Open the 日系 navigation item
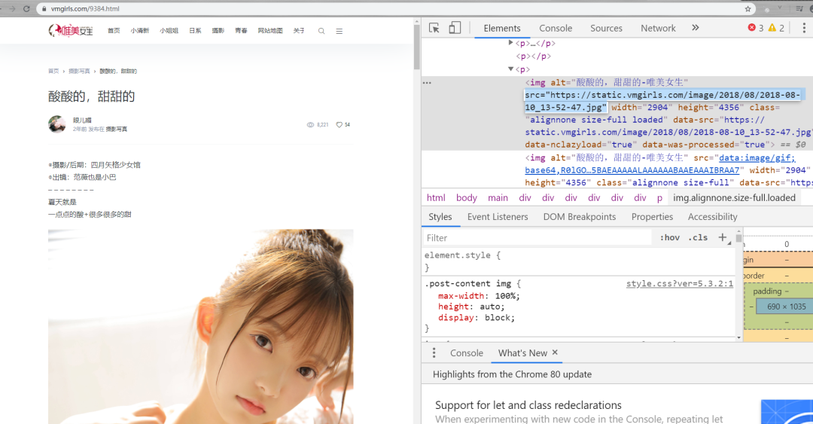This screenshot has height=424, width=813. point(195,31)
